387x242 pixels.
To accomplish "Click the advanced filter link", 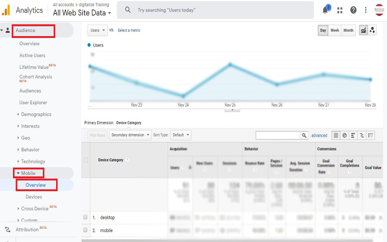I will [x=319, y=136].
